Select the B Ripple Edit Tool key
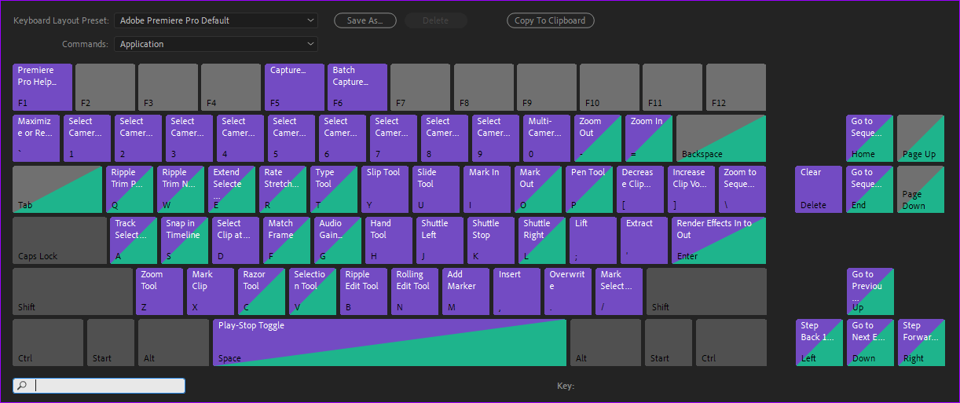The width and height of the screenshot is (960, 403). 364,291
